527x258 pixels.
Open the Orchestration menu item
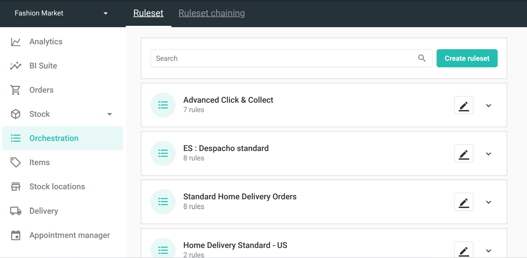[54, 138]
